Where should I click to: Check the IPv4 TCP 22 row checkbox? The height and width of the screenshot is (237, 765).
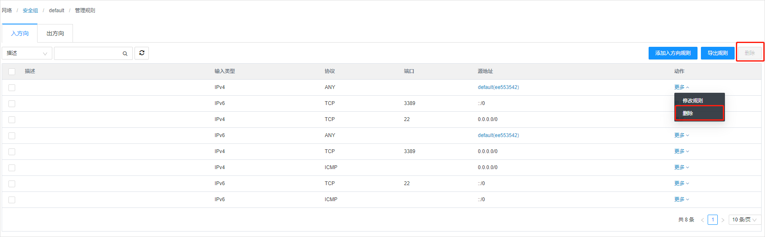pos(12,120)
